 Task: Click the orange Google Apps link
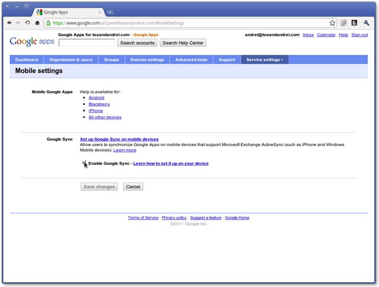click(x=146, y=35)
